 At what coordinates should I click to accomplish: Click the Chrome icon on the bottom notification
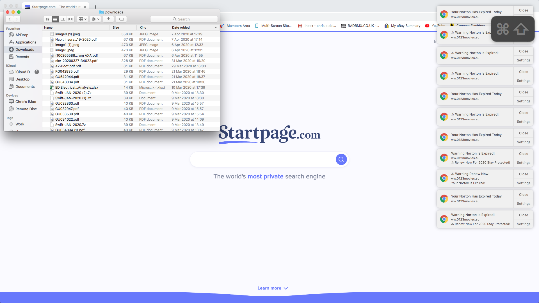click(444, 219)
